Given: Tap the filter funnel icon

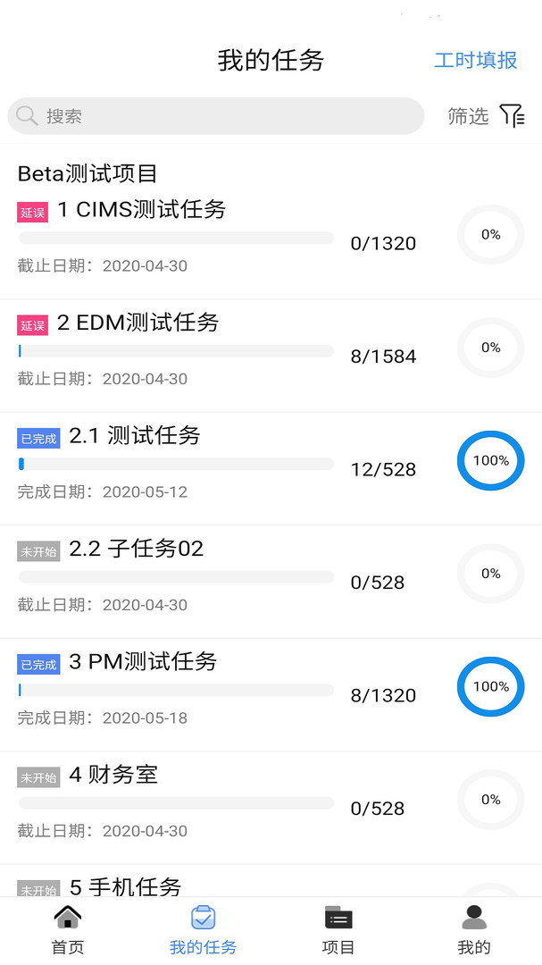Looking at the screenshot, I should (x=512, y=115).
